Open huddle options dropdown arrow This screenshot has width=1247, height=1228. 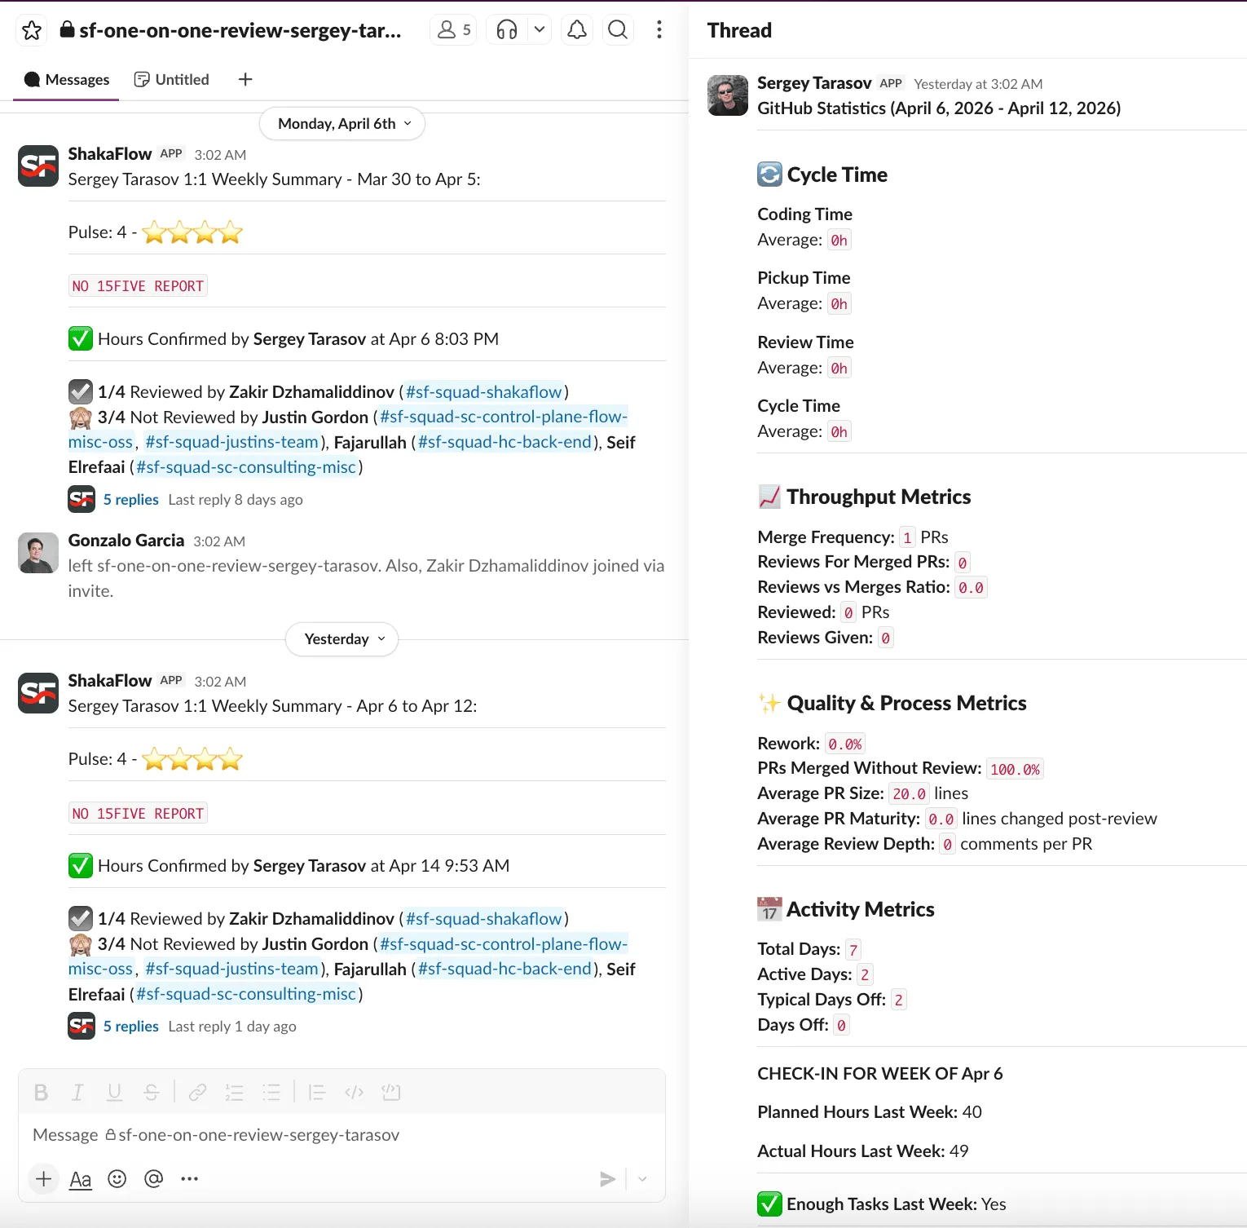tap(539, 31)
